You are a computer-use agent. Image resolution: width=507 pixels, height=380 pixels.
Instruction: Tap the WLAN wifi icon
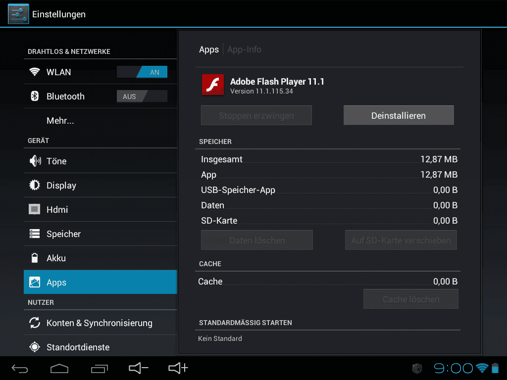[35, 72]
